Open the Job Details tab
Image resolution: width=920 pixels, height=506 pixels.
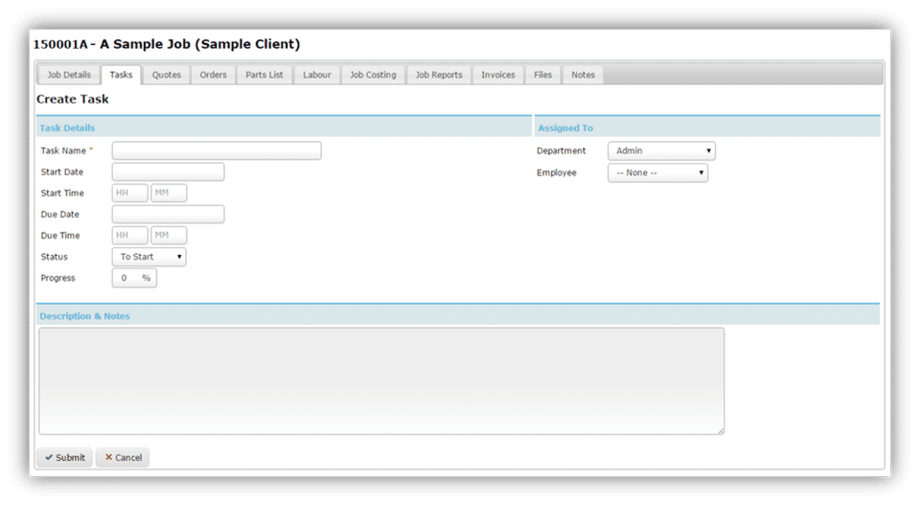pyautogui.click(x=69, y=75)
